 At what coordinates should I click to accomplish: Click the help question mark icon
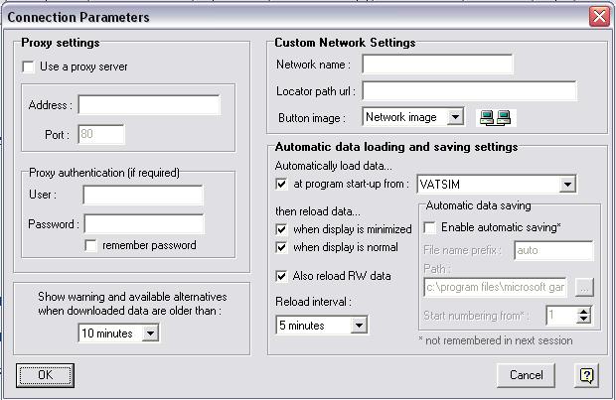(x=586, y=375)
